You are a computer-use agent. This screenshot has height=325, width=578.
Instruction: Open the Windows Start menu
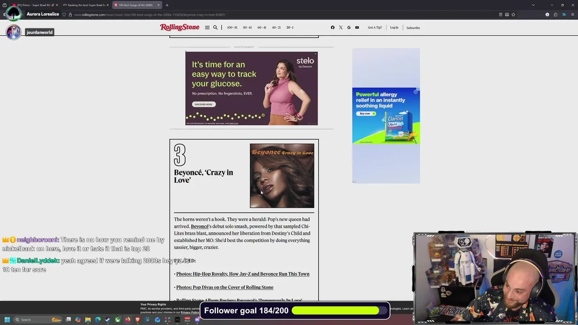click(7, 320)
